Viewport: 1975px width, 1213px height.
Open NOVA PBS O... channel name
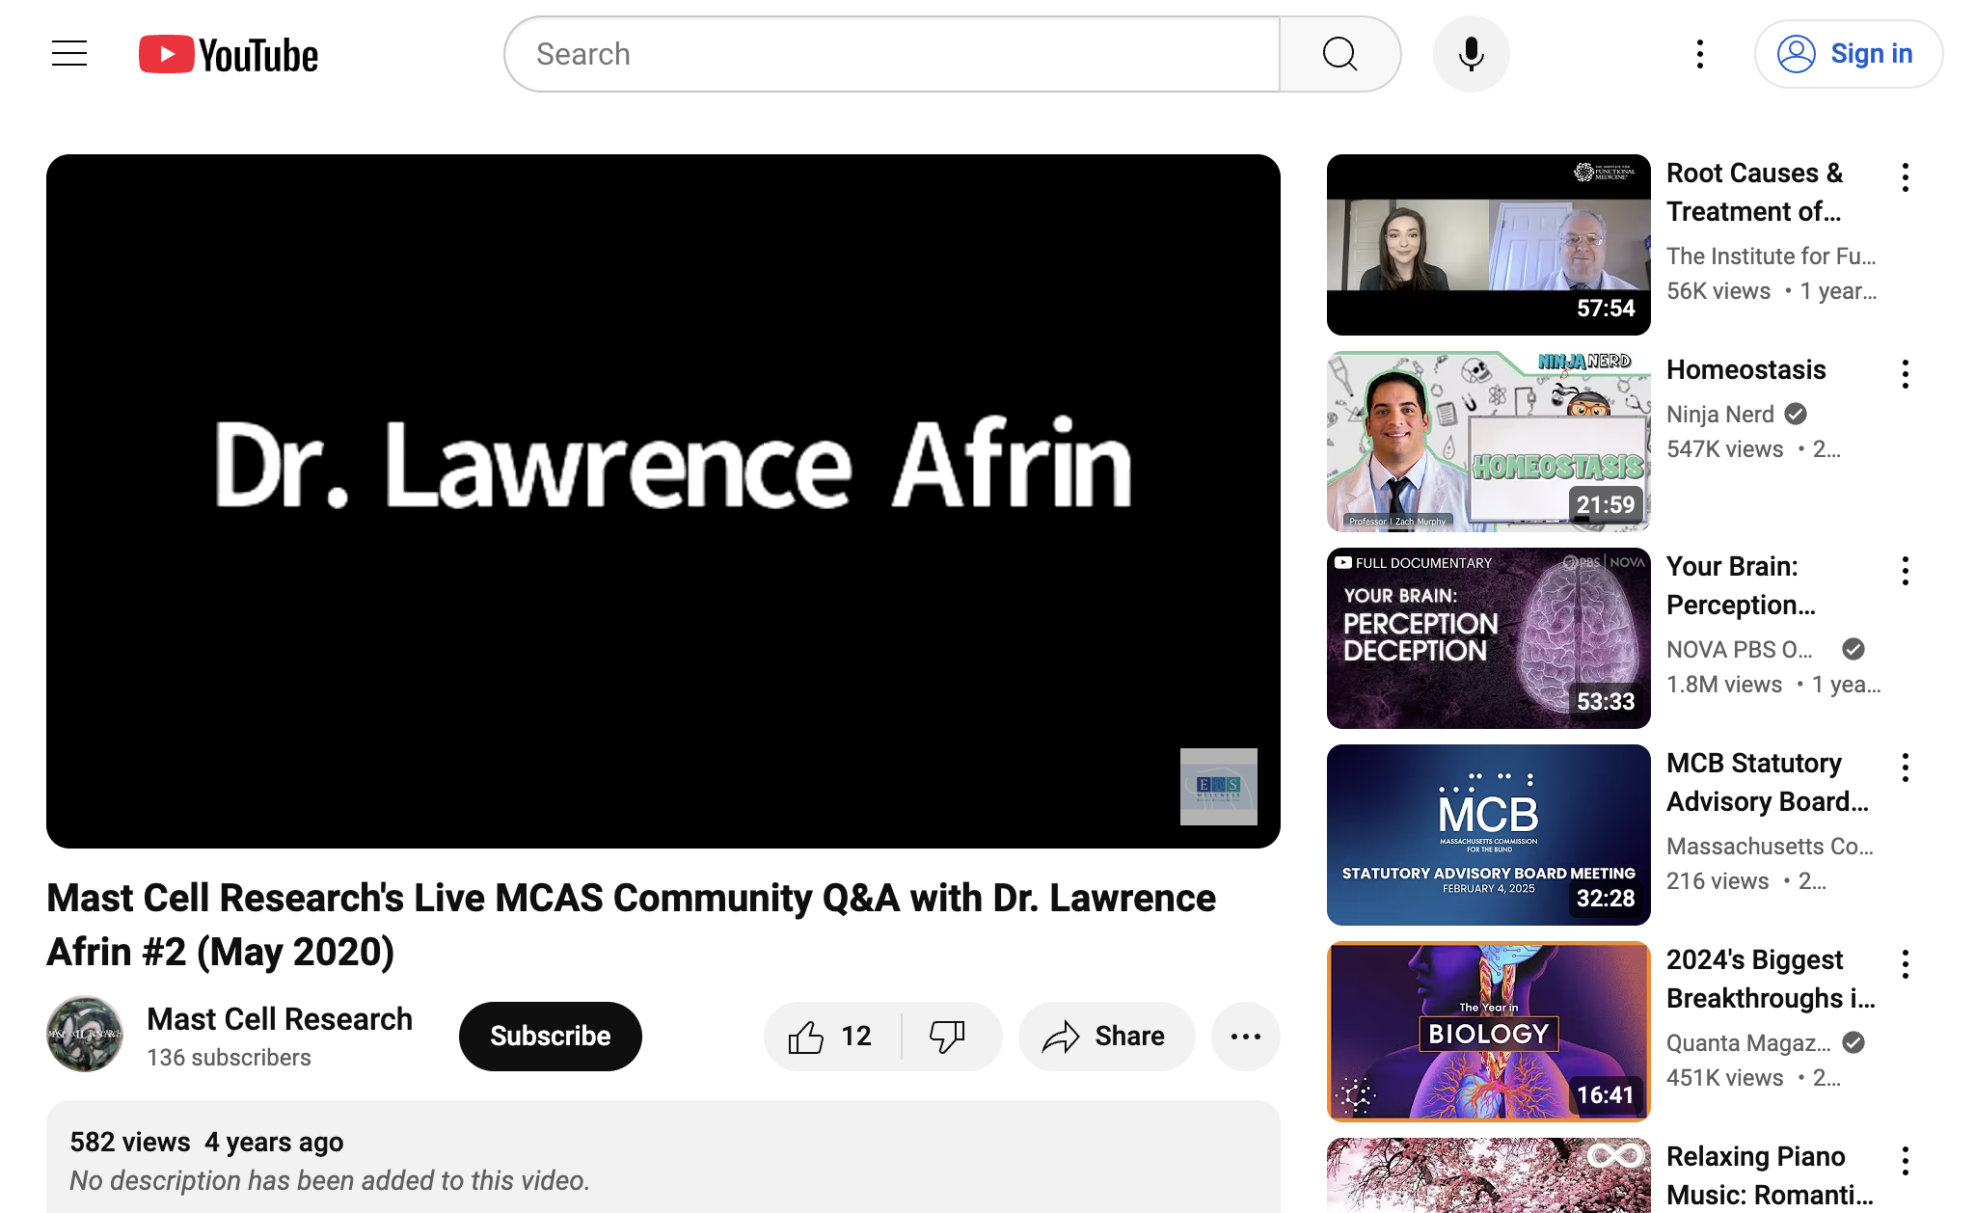tap(1740, 649)
